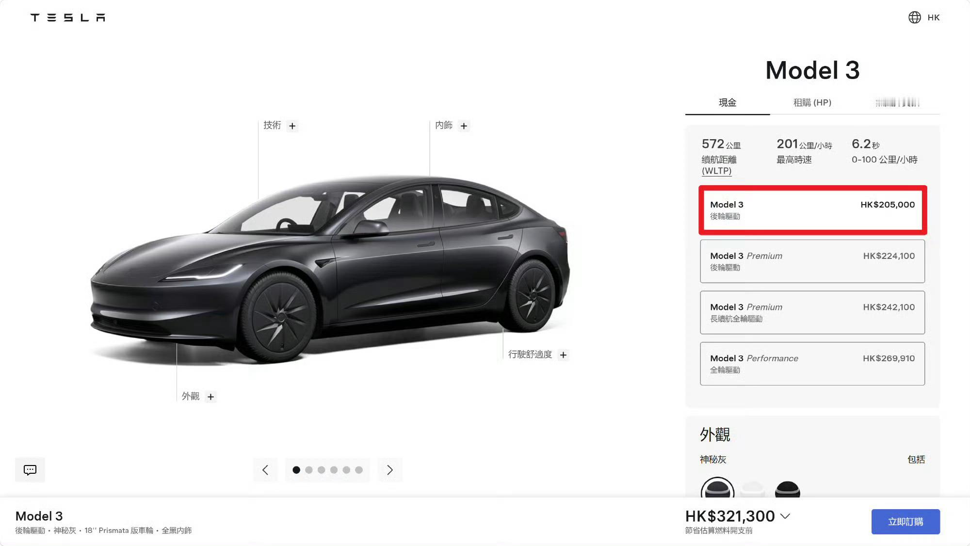Click the Model 3 car image

tap(330, 269)
